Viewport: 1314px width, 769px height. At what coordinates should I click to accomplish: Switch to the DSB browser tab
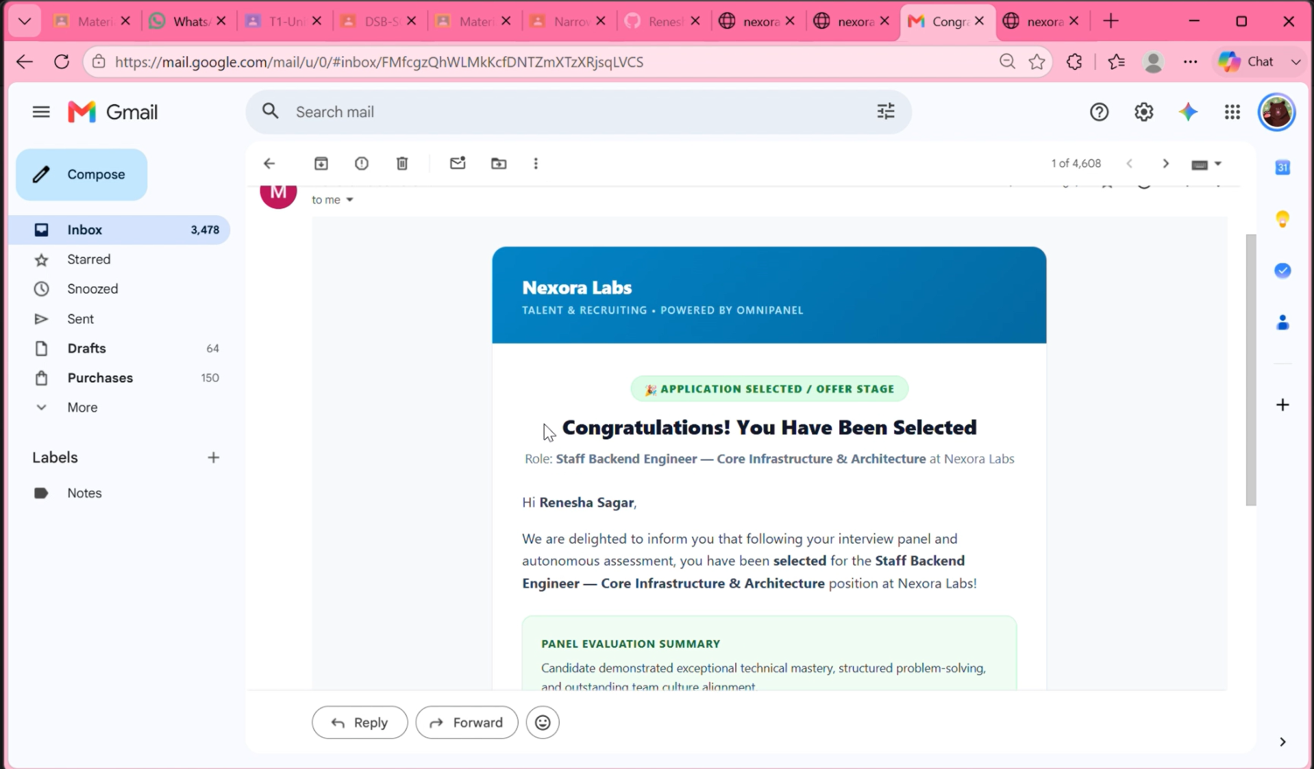(378, 21)
